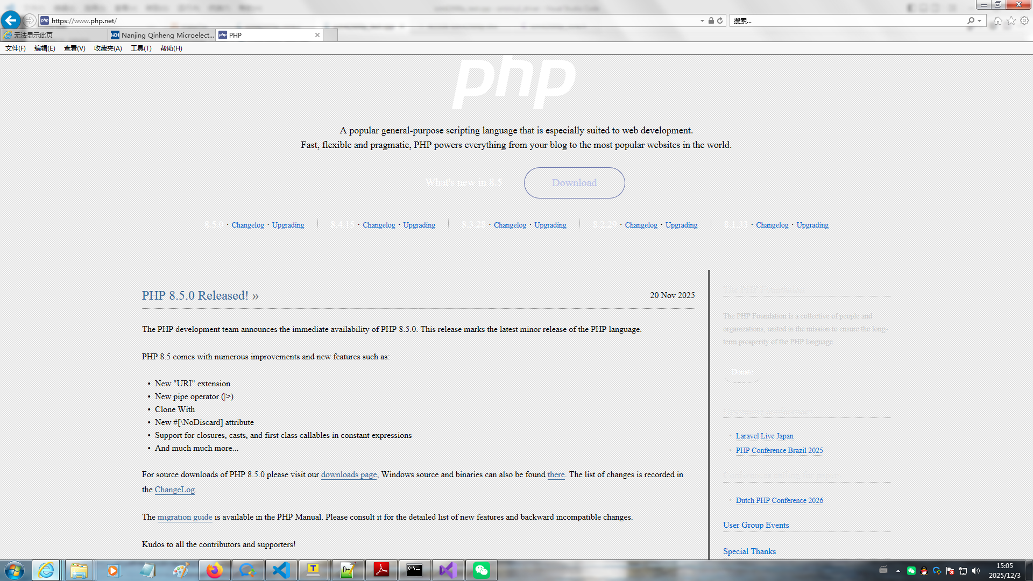Open Favorites star icon
The image size is (1033, 581).
tap(1011, 20)
